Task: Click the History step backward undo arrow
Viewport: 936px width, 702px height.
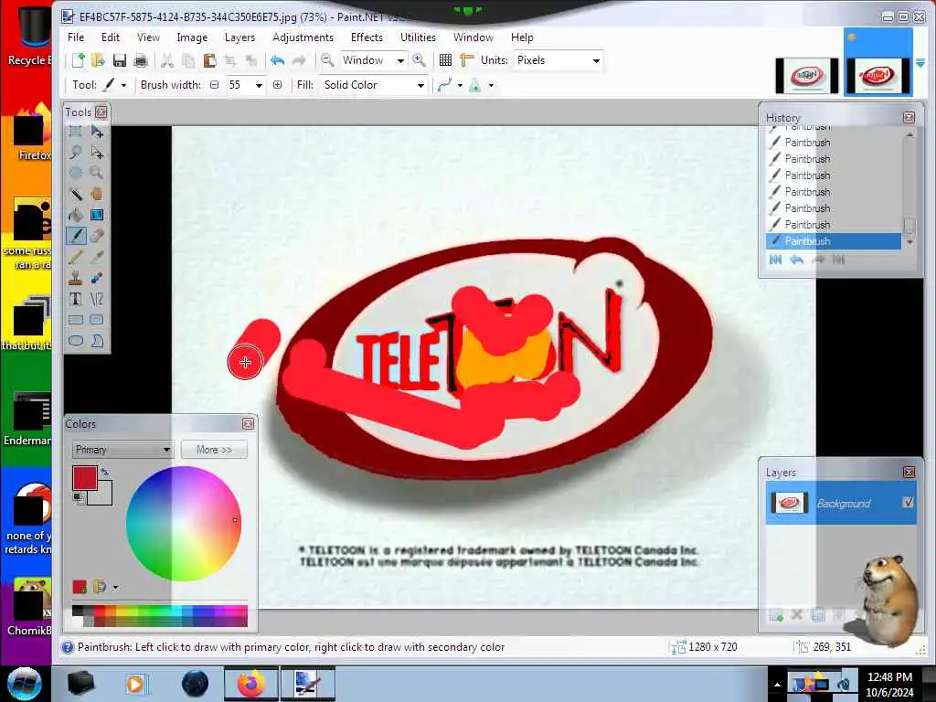Action: (796, 260)
